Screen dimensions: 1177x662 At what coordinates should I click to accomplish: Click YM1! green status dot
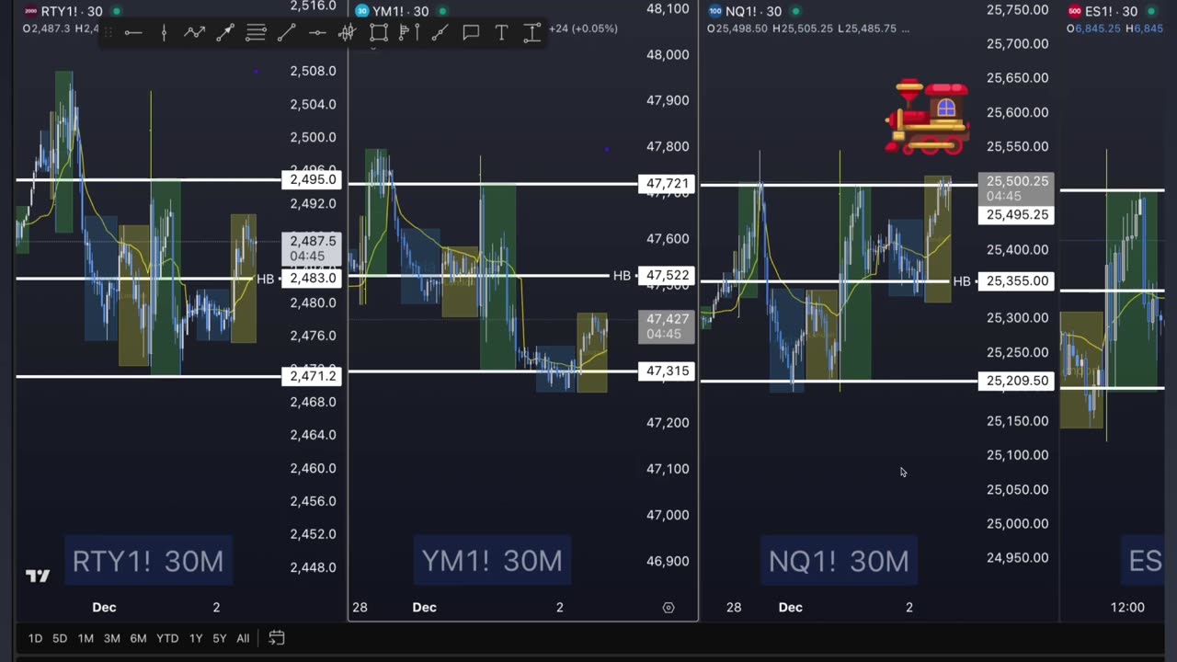click(x=442, y=11)
